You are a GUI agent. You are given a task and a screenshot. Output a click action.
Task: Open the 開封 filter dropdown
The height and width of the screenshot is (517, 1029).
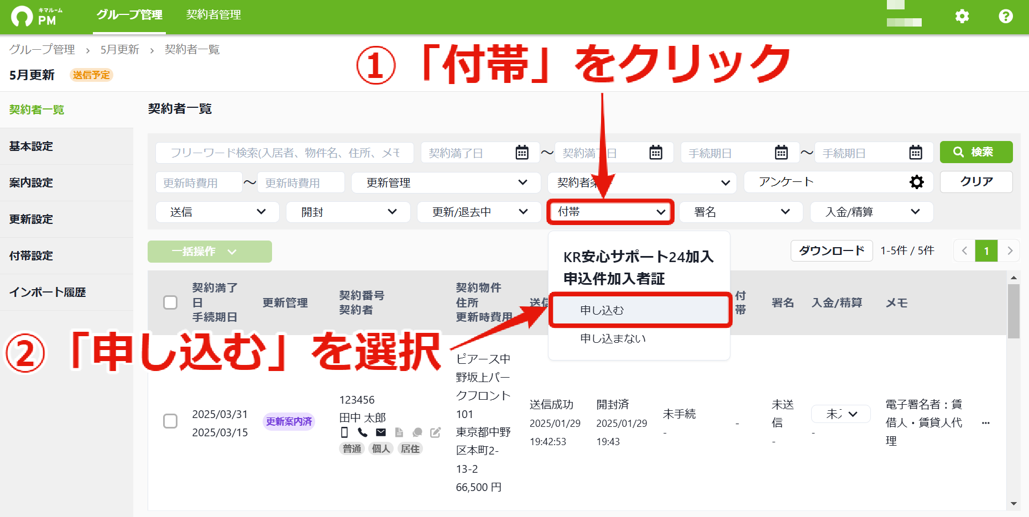tap(348, 212)
